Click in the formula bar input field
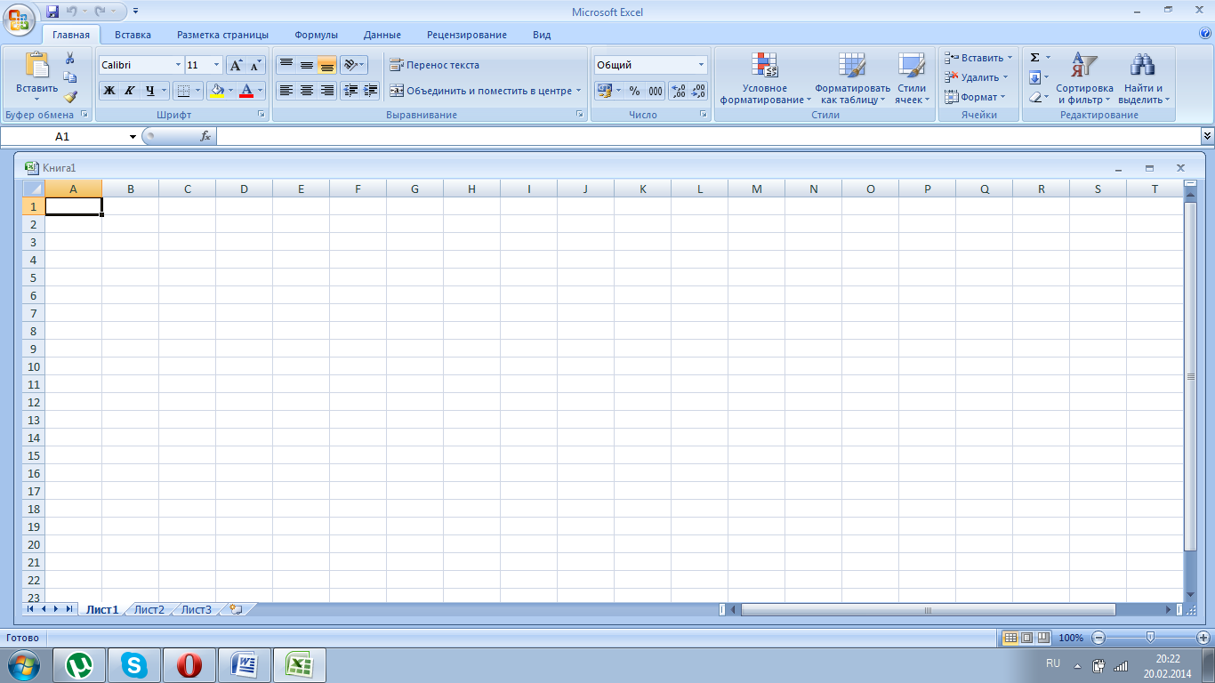The image size is (1215, 683). click(x=708, y=136)
